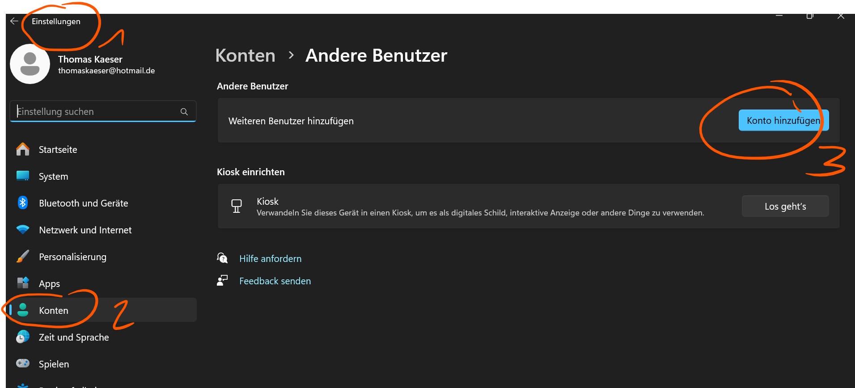Click the Wi-Fi icon for Netzwerk
The height and width of the screenshot is (388, 855).
(x=23, y=230)
